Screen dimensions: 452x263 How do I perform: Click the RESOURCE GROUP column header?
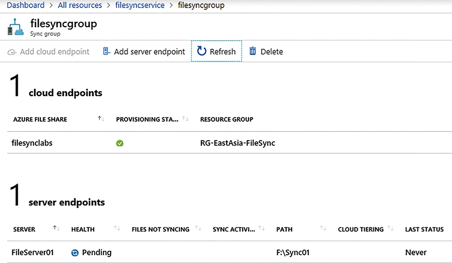[226, 119]
